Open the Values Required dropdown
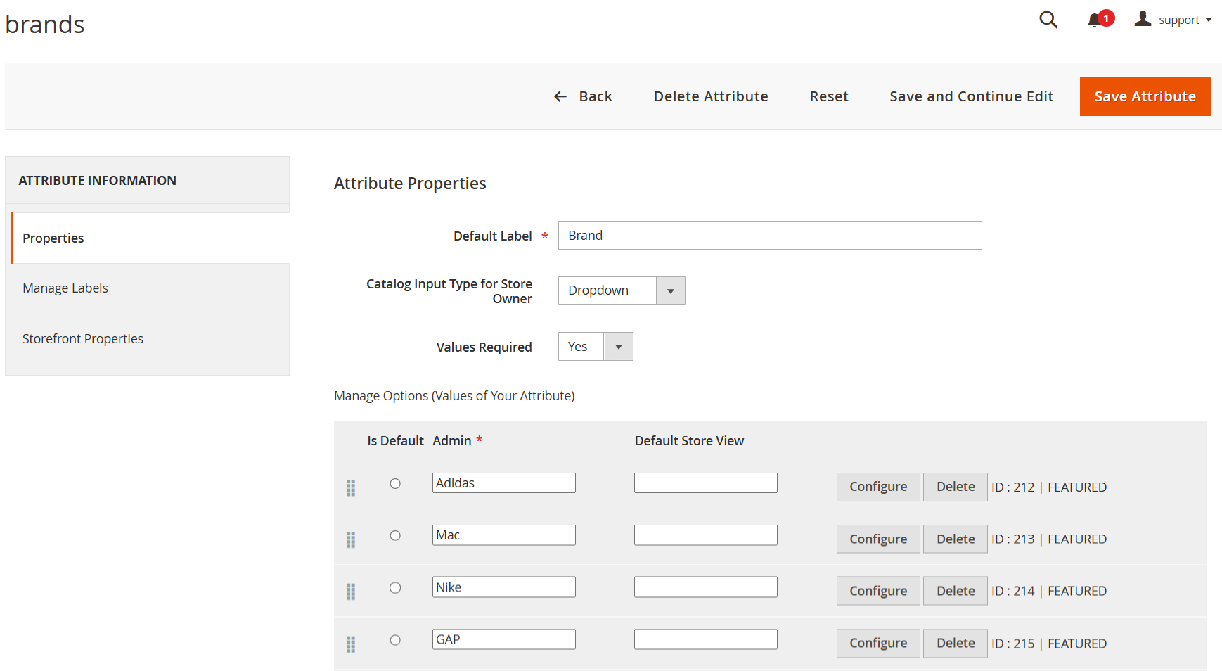The height and width of the screenshot is (671, 1222). 596,347
